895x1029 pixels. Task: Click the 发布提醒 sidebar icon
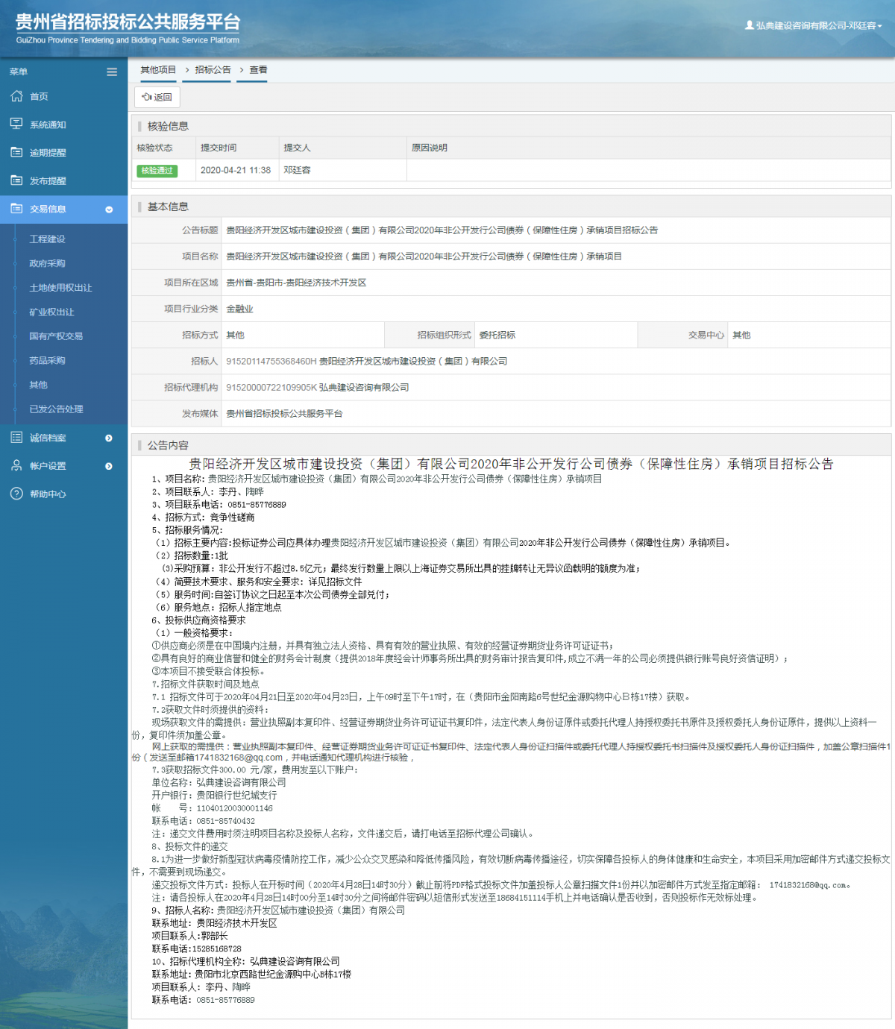(16, 180)
